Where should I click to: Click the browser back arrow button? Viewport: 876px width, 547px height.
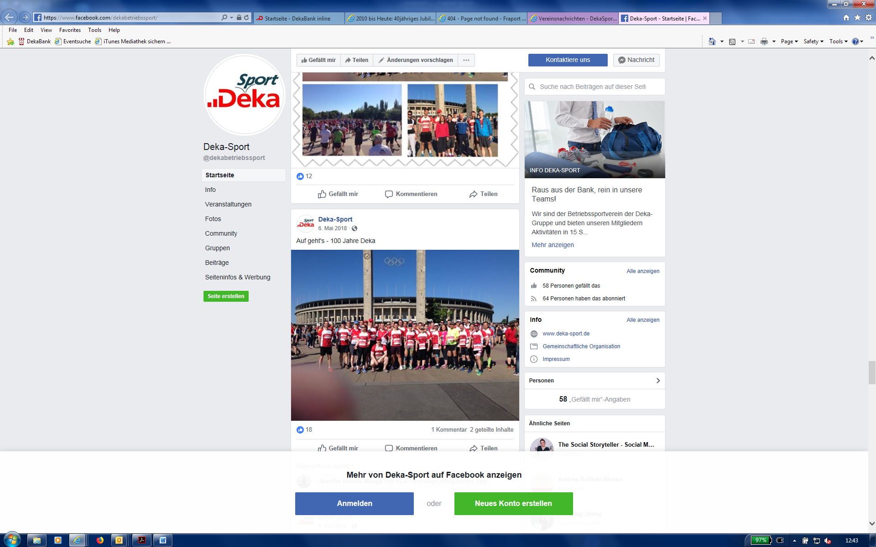click(x=9, y=17)
